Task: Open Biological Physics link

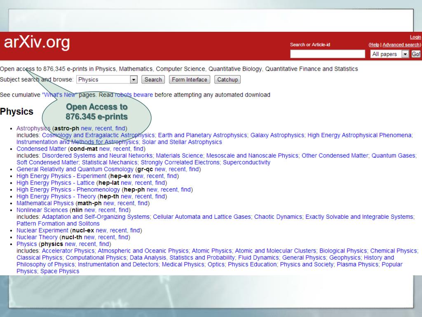Action: (343, 251)
